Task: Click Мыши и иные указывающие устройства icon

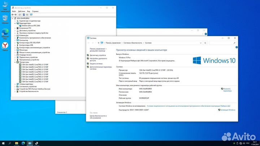Action: 18,53
